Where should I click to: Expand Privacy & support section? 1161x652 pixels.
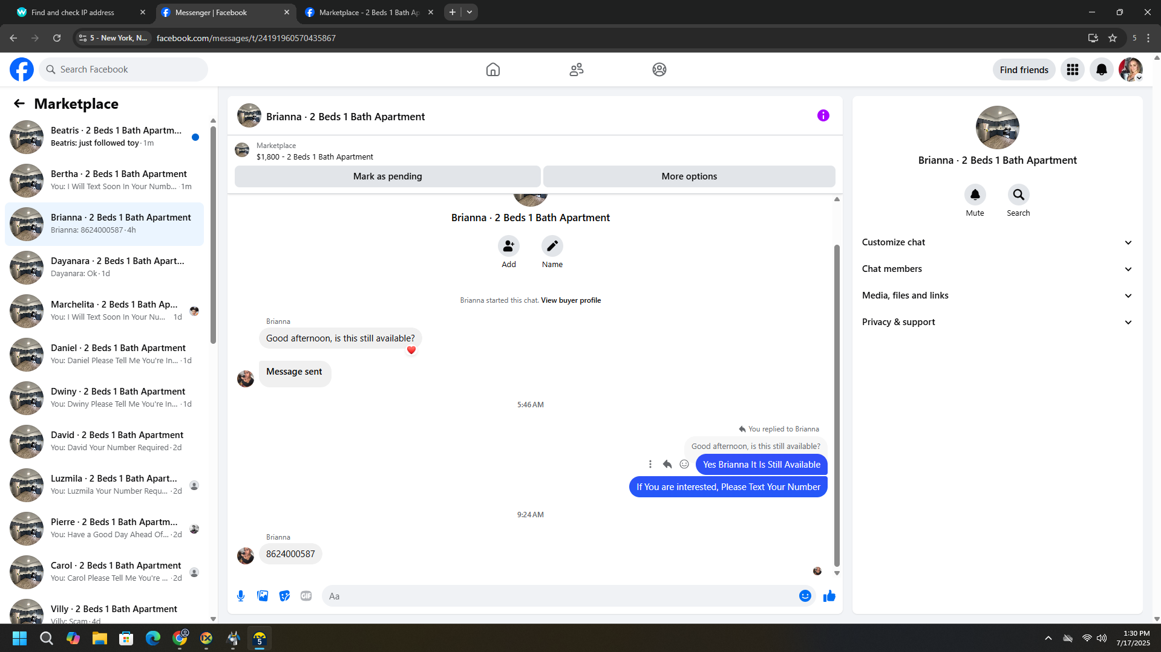pos(997,322)
